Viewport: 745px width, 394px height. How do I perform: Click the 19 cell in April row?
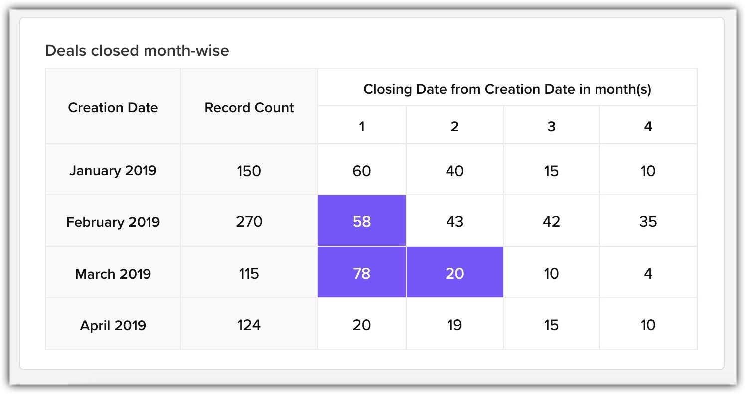point(454,325)
